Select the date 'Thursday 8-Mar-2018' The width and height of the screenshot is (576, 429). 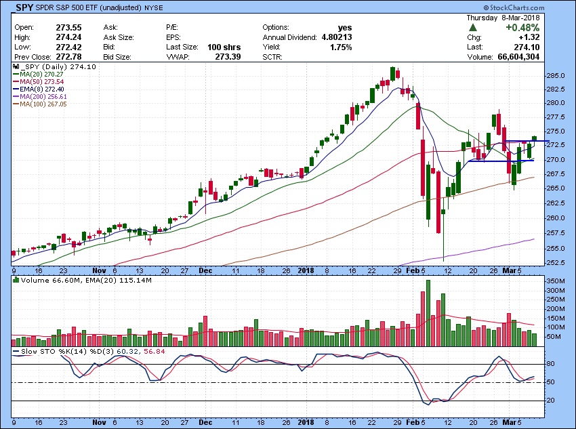503,18
